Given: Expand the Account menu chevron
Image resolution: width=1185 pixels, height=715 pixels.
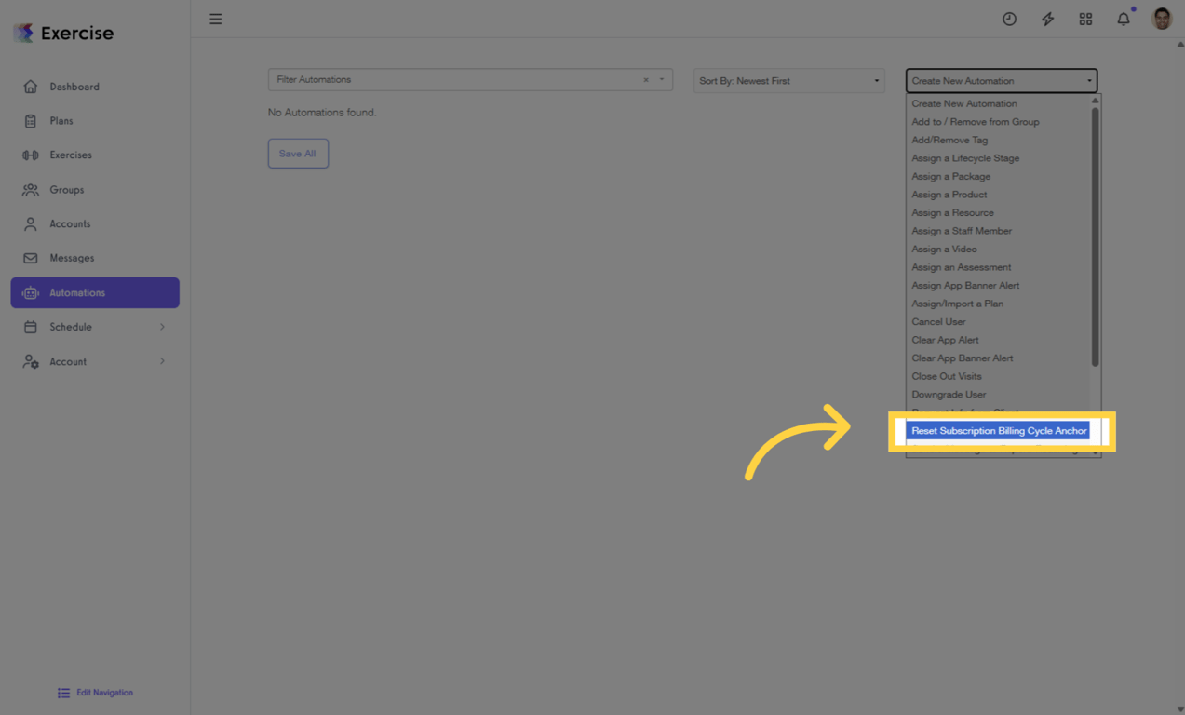Looking at the screenshot, I should click(164, 361).
